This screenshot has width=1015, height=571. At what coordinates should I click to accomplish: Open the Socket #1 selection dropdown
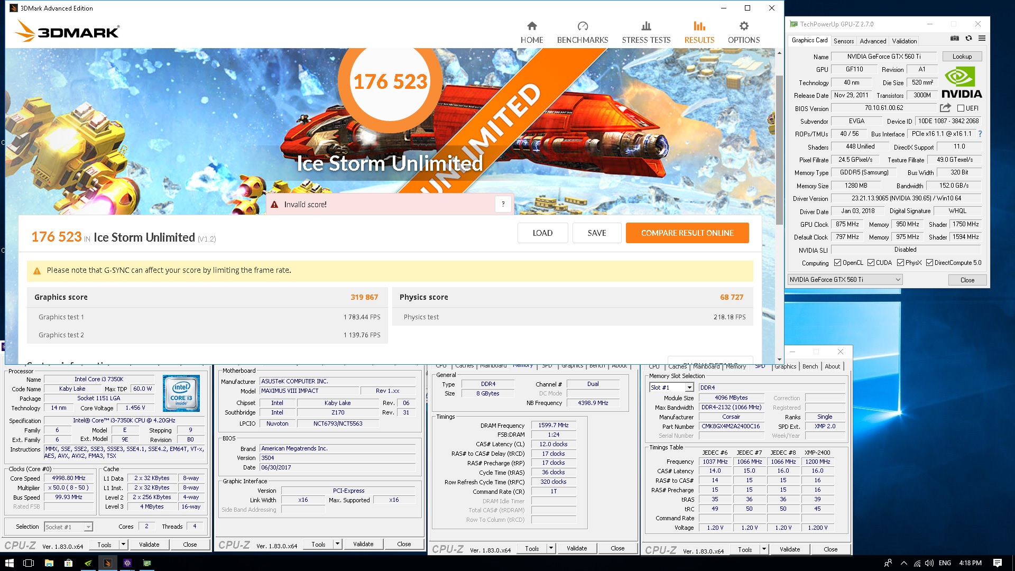pos(68,527)
